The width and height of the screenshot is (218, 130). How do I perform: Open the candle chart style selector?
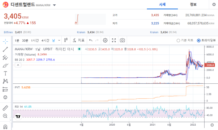pos(66,40)
